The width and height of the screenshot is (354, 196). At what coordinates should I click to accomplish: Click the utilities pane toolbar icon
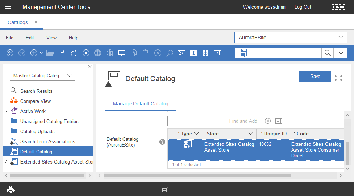point(217,53)
